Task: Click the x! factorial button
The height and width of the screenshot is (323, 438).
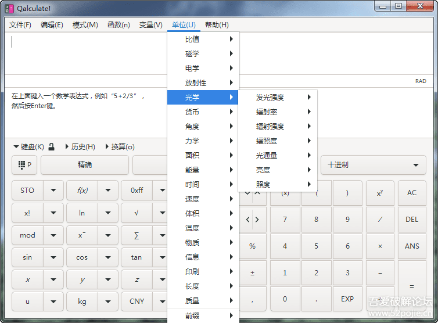Action: click(x=27, y=213)
